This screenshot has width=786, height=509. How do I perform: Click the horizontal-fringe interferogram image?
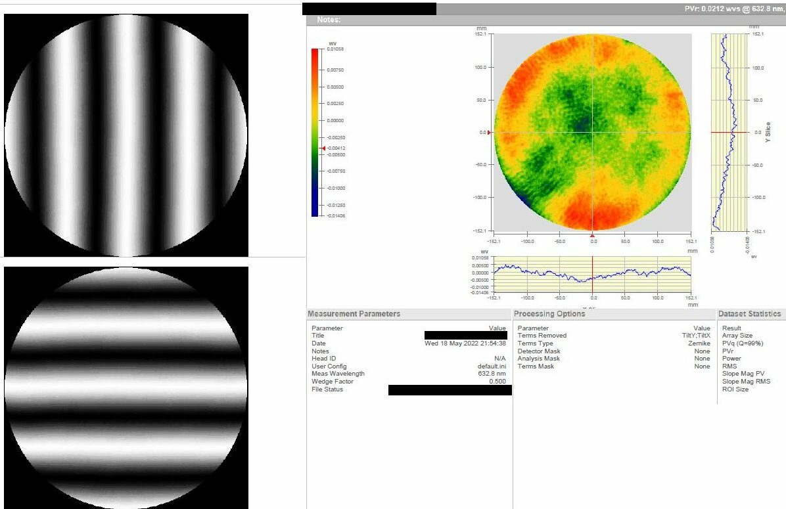tap(126, 387)
